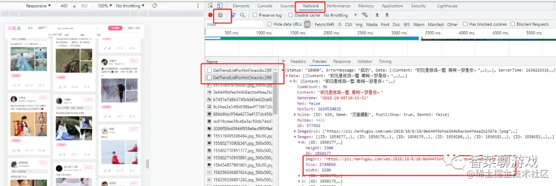Switch to the Response tab
The image size is (556, 186).
click(342, 62)
